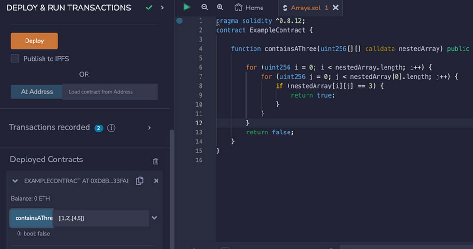Zoom in the editor with the plus magnifier
The width and height of the screenshot is (473, 249).
[x=220, y=8]
